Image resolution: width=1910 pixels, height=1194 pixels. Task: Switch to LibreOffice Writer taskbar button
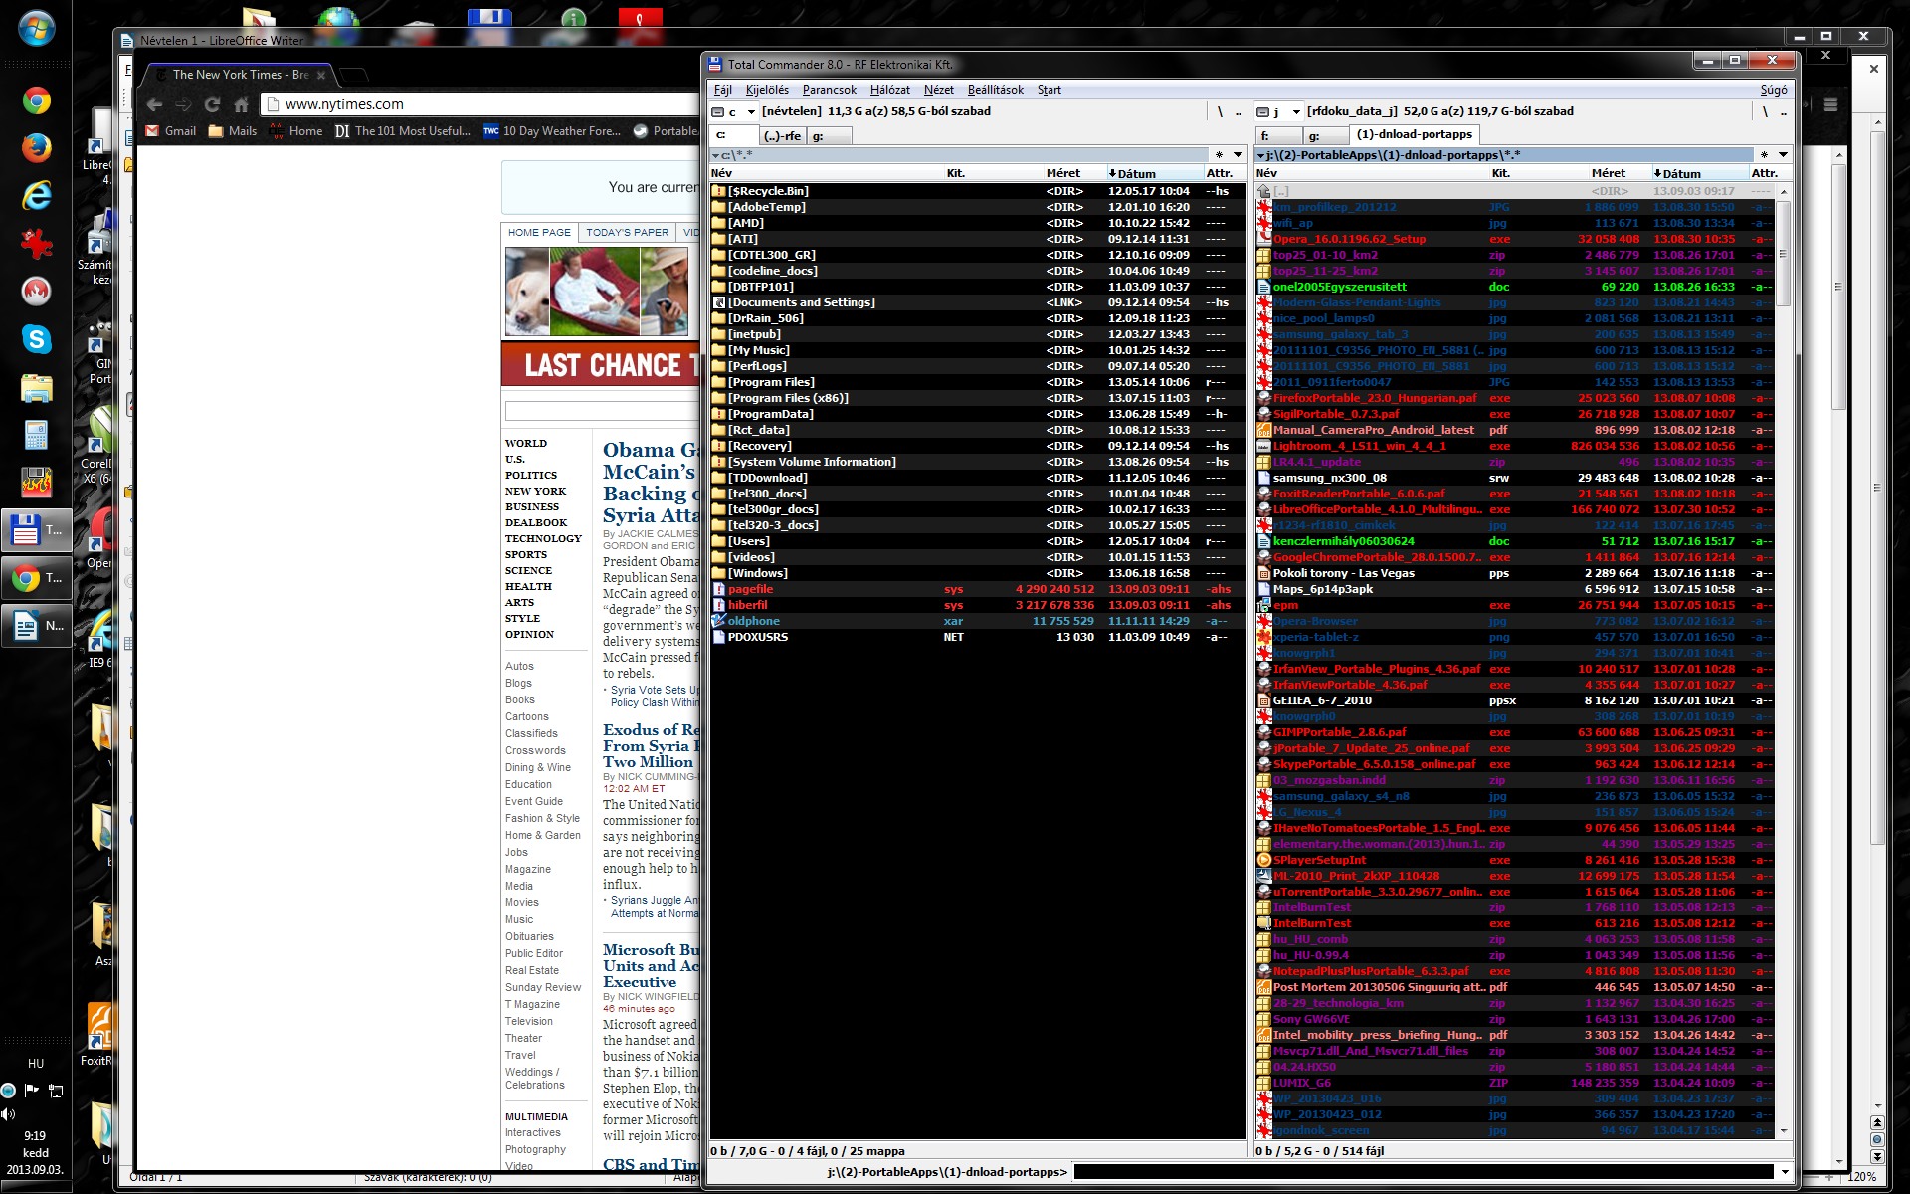39,625
